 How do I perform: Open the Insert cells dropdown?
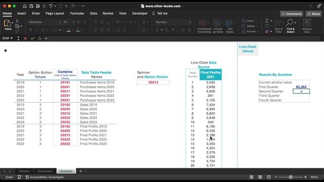(250, 21)
